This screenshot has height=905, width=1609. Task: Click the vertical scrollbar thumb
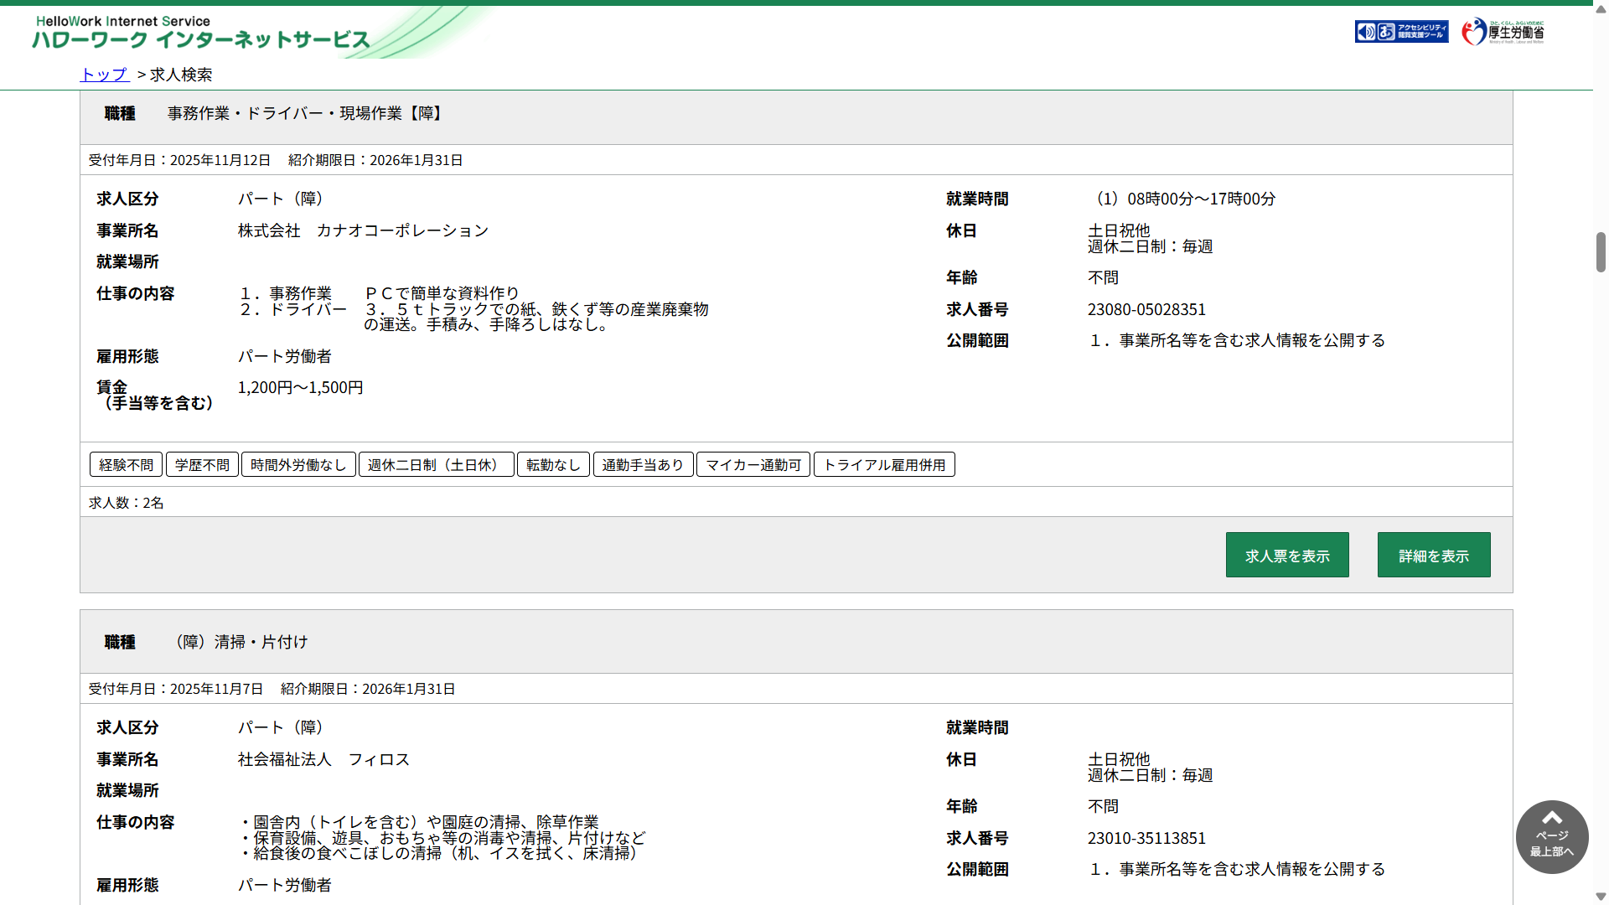1600,251
